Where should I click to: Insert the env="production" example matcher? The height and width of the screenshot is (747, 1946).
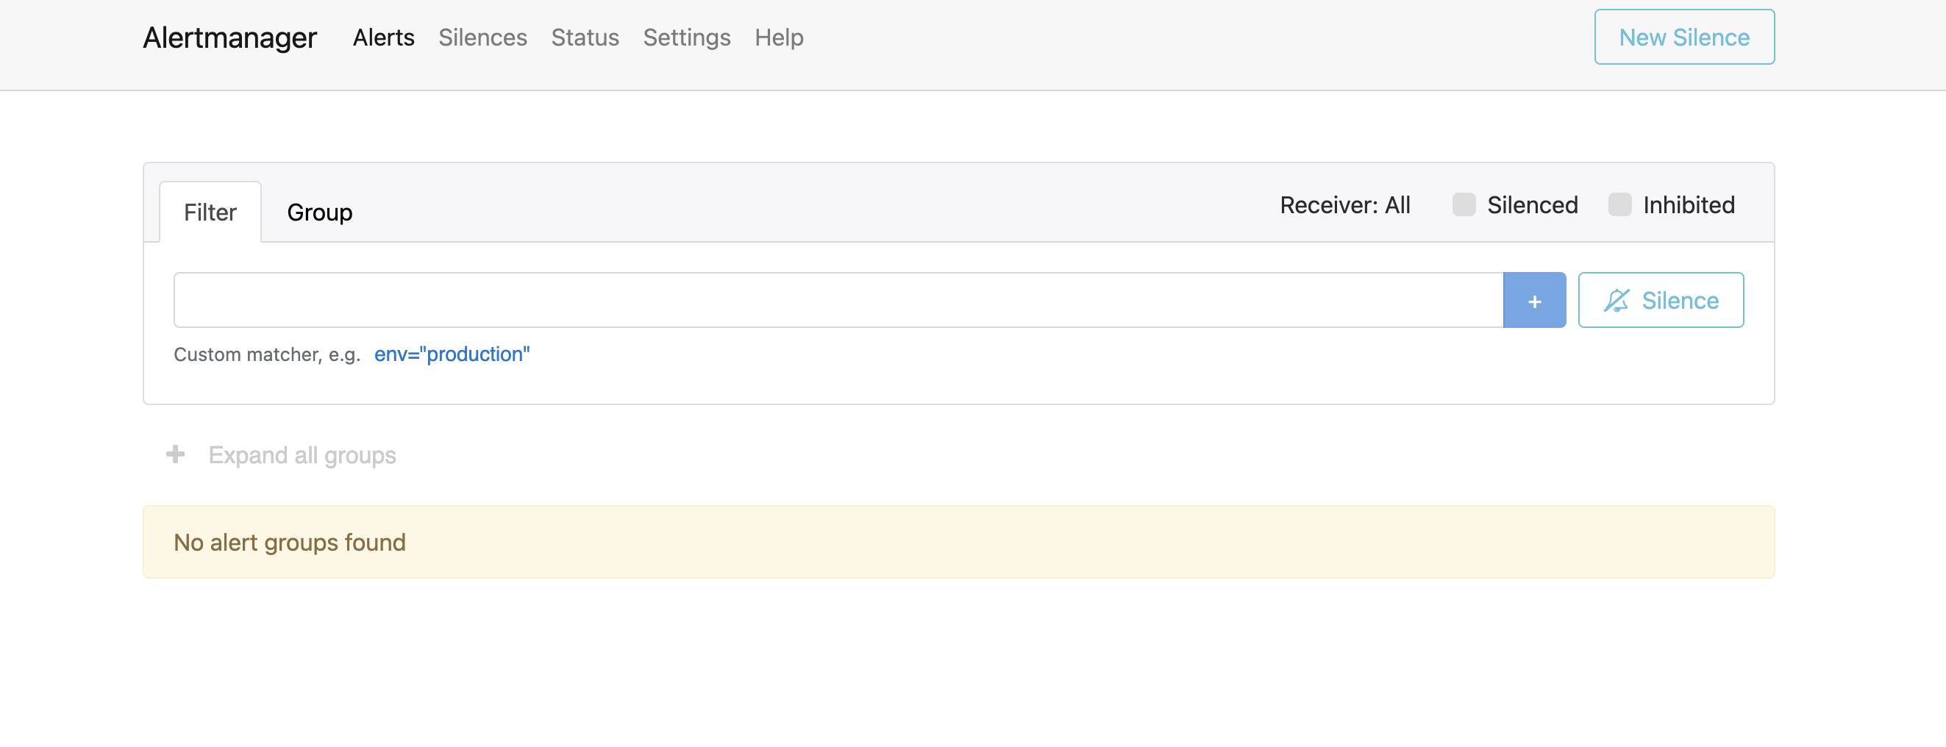point(452,354)
